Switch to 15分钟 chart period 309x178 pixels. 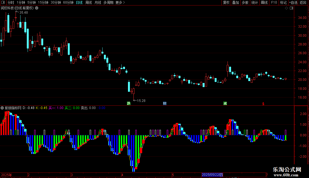pos(43,2)
